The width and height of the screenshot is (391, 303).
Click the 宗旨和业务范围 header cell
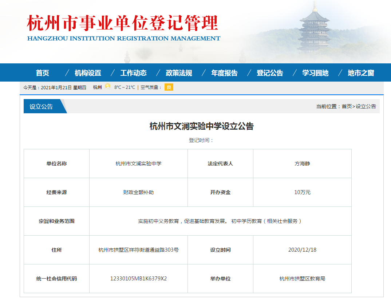56,221
